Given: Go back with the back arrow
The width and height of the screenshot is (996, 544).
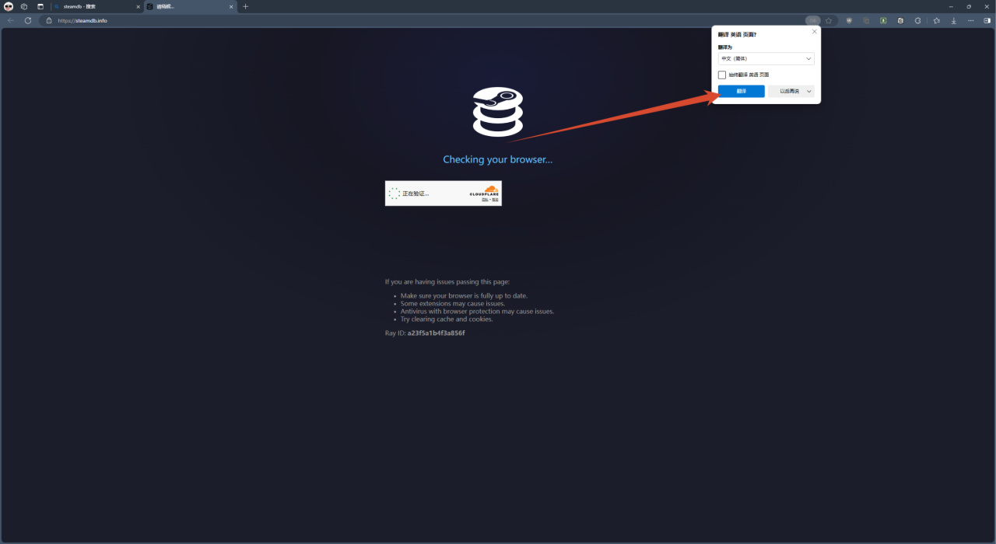Looking at the screenshot, I should pos(11,20).
